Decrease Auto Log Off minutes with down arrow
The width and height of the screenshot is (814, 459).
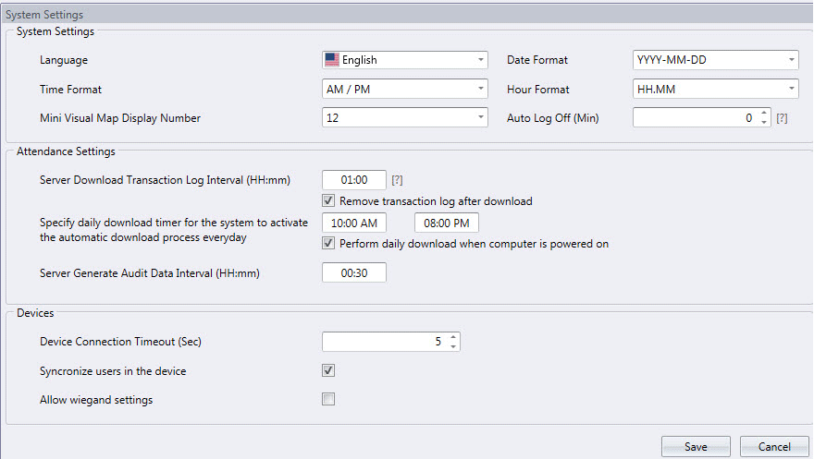pyautogui.click(x=763, y=123)
